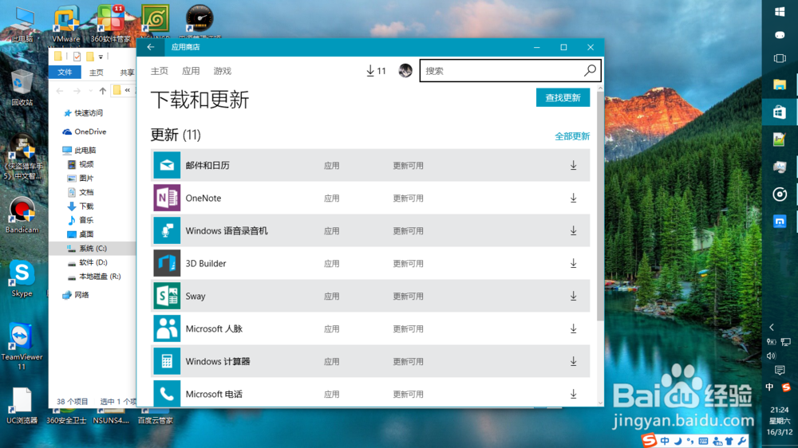Download the Sway update

click(x=574, y=296)
